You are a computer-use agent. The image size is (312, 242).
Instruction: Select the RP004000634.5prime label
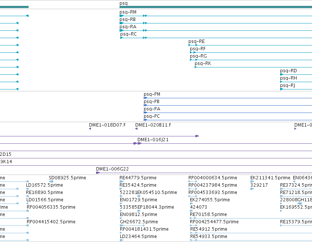pyautogui.click(x=213, y=178)
